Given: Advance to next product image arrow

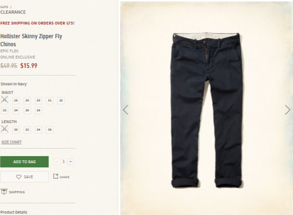Looking at the screenshot, I should (287, 110).
